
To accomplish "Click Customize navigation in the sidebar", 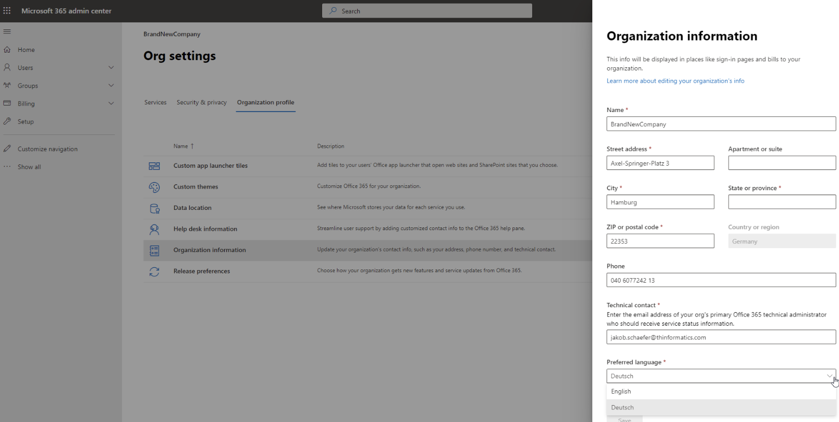I will click(x=48, y=149).
